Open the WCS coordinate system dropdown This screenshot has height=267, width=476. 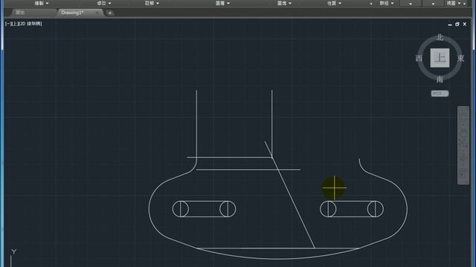click(440, 93)
